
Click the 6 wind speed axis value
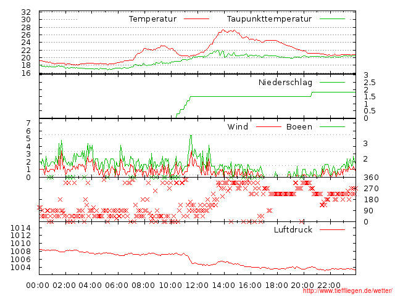(x=28, y=131)
